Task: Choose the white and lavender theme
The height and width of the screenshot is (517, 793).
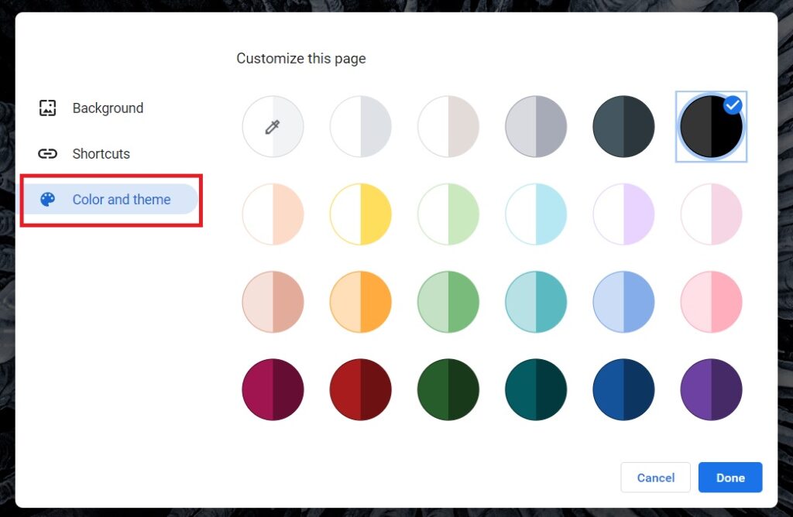Action: click(623, 214)
